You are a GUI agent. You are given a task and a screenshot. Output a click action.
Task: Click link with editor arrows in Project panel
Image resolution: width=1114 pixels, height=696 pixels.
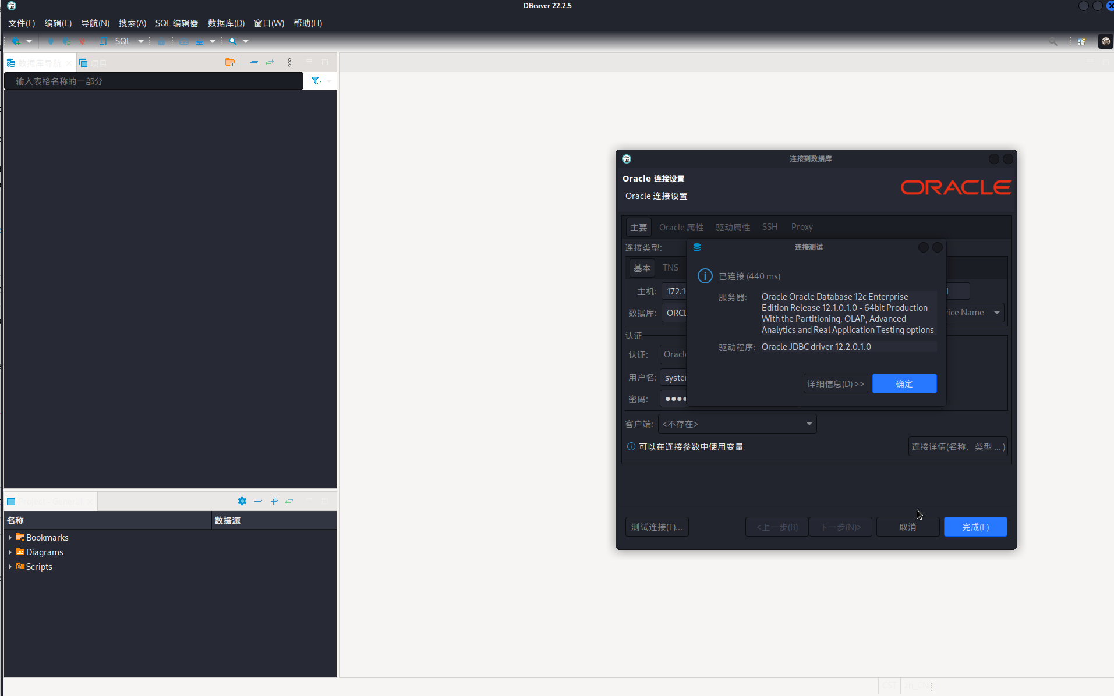(x=289, y=501)
